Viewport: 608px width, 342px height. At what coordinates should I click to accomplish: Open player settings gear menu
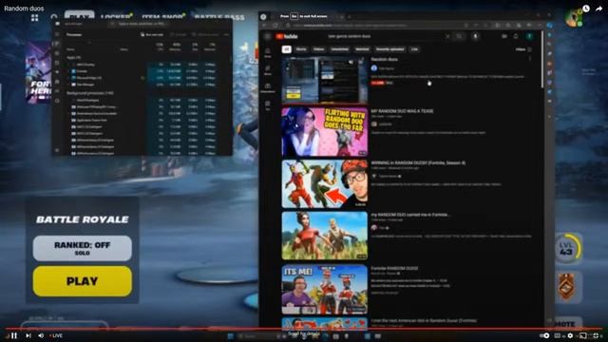[x=570, y=335]
